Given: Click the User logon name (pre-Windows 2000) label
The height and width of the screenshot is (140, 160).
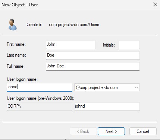Looking at the screenshot, I should click(x=40, y=98).
